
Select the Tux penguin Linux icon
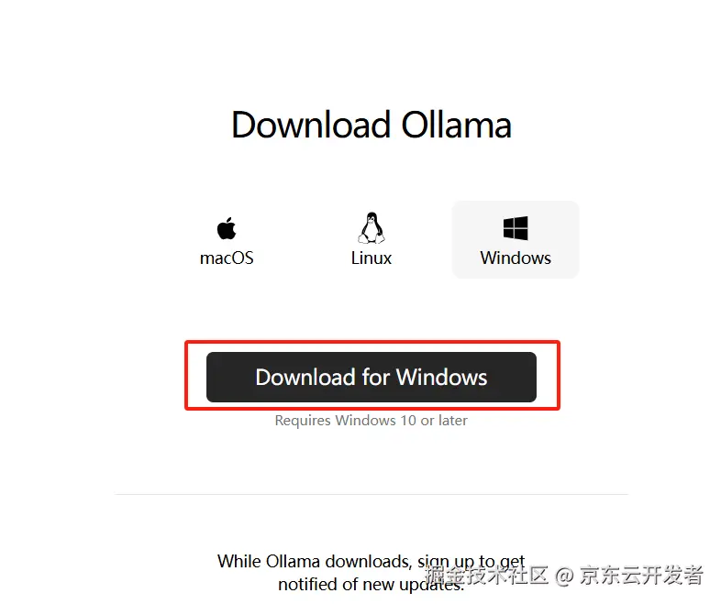[372, 228]
